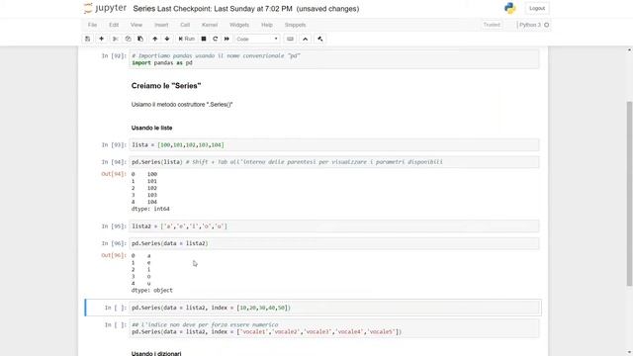Screen dimensions: 633x356
Task: Click the Jupyter logo
Action: click(105, 9)
